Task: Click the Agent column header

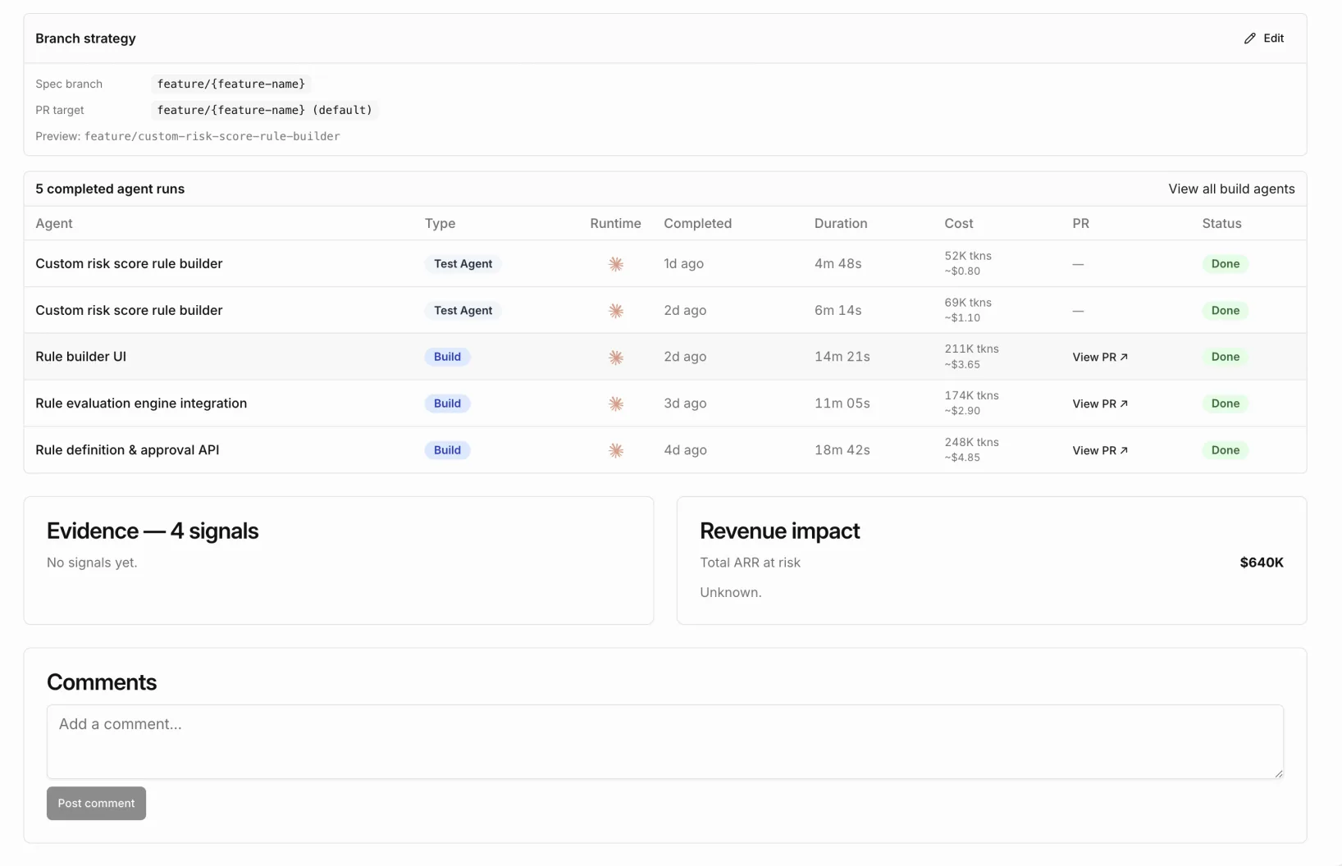Action: point(54,223)
